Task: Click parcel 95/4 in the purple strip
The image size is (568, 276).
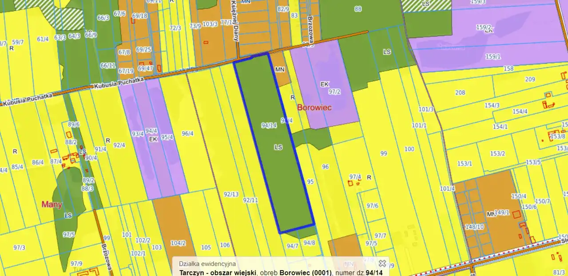Action: [x=167, y=137]
